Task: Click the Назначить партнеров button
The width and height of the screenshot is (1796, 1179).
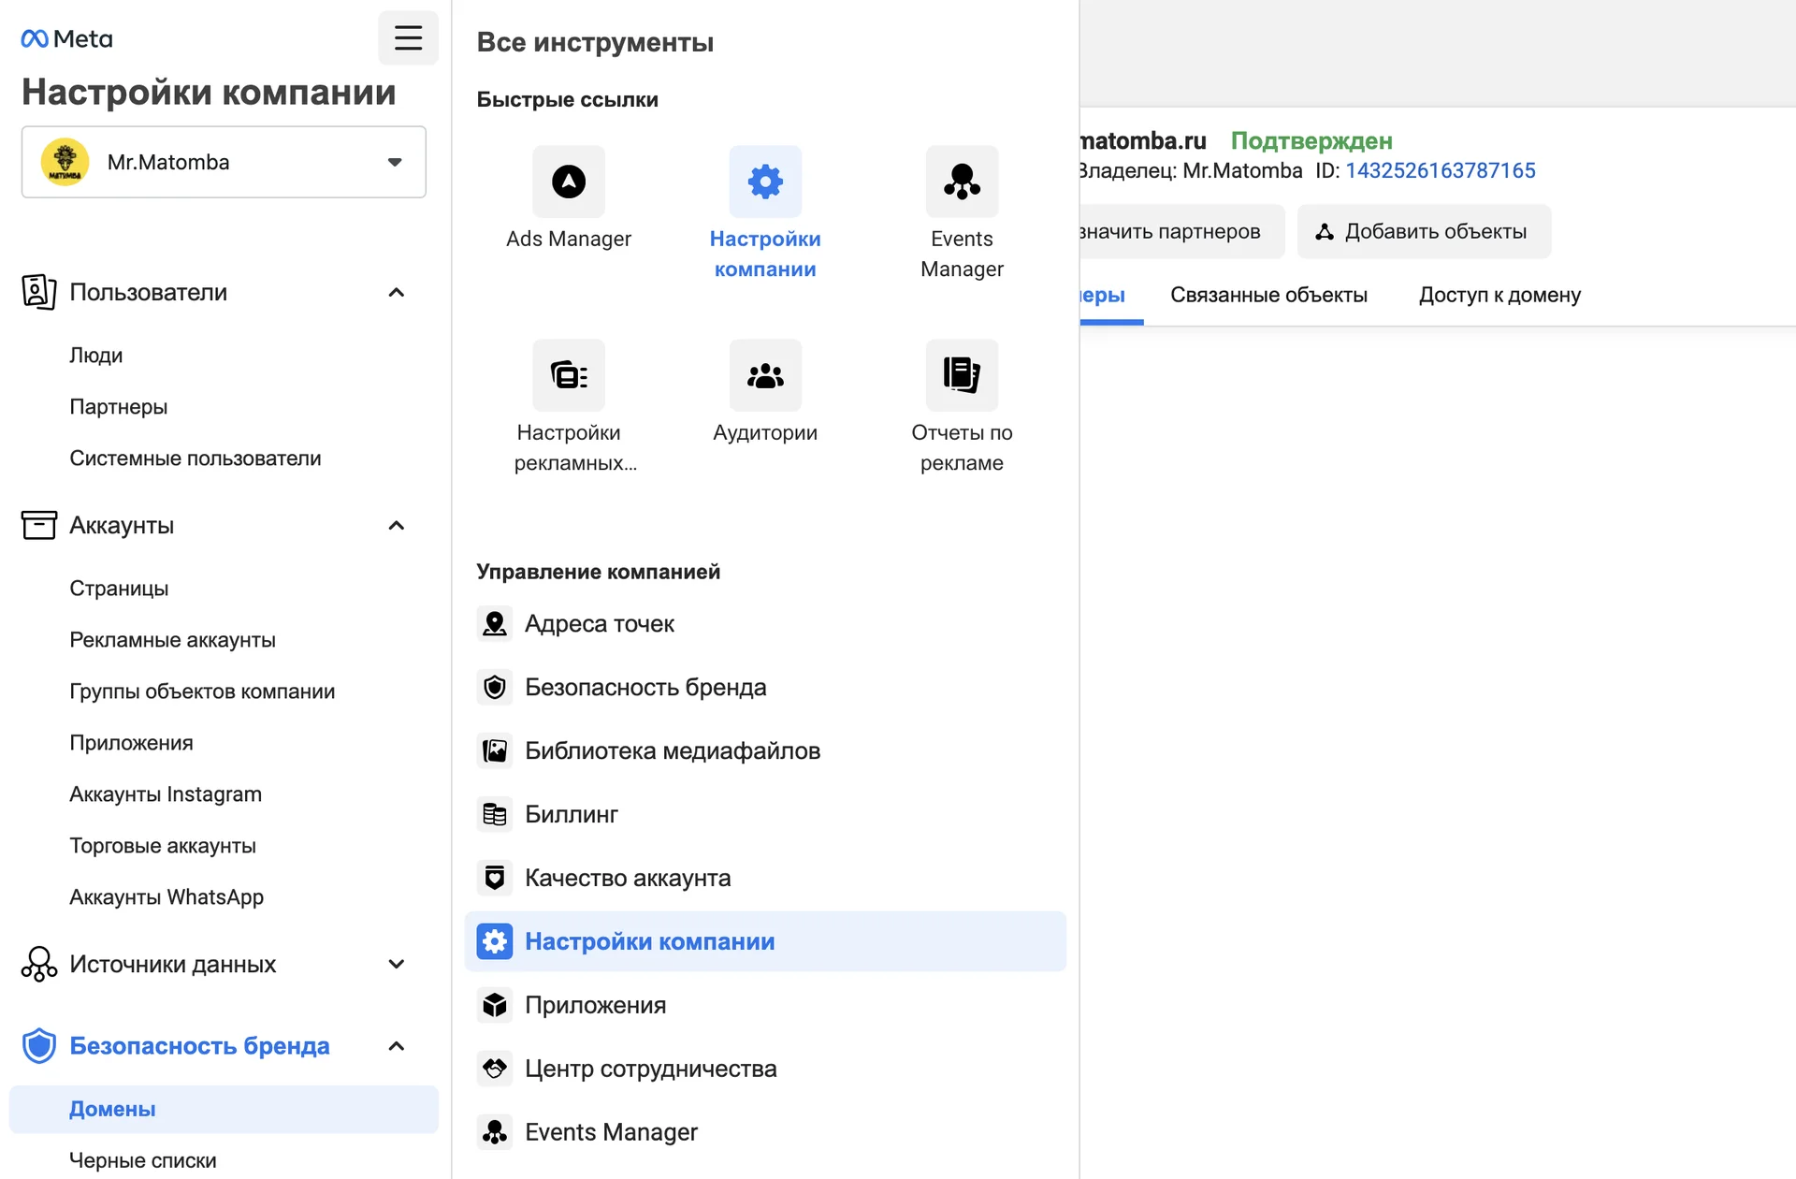Action: [1182, 231]
